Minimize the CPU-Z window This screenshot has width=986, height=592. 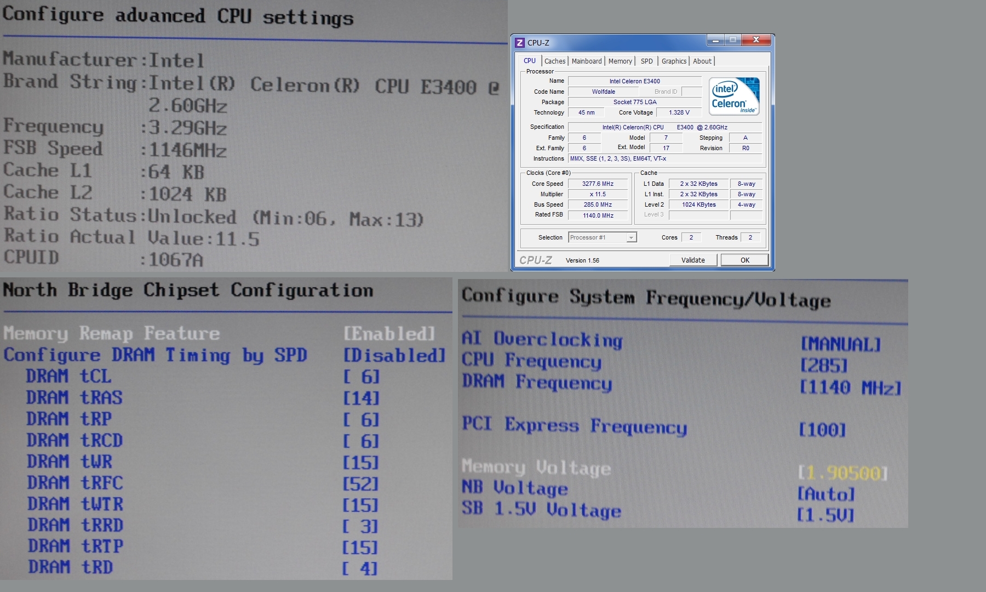(715, 40)
